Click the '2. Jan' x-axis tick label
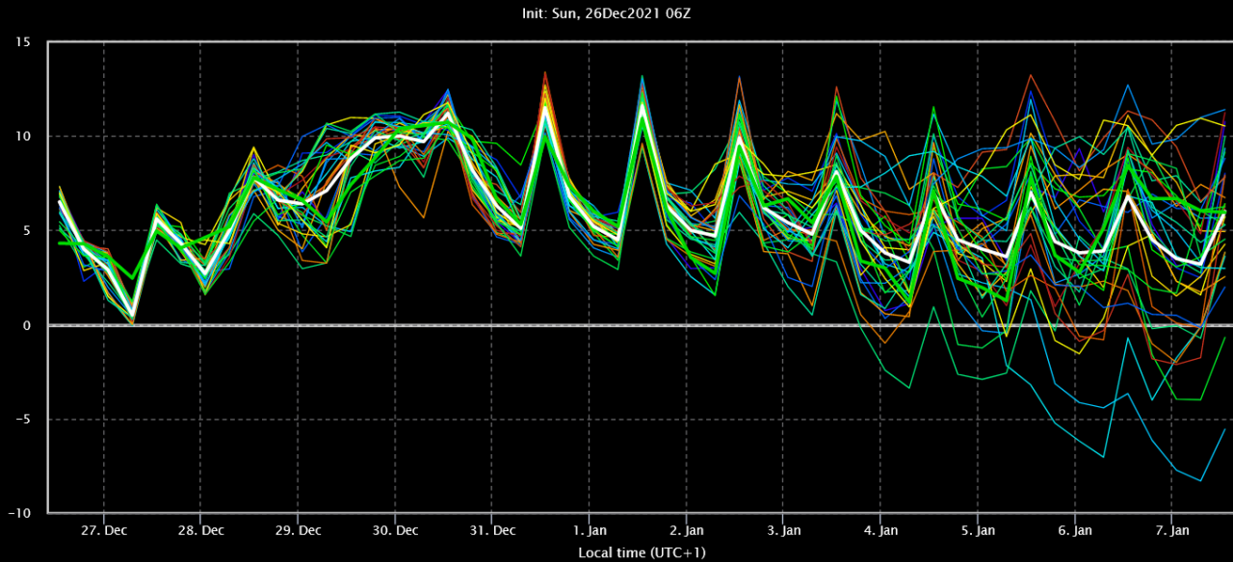1233x562 pixels. click(x=686, y=530)
